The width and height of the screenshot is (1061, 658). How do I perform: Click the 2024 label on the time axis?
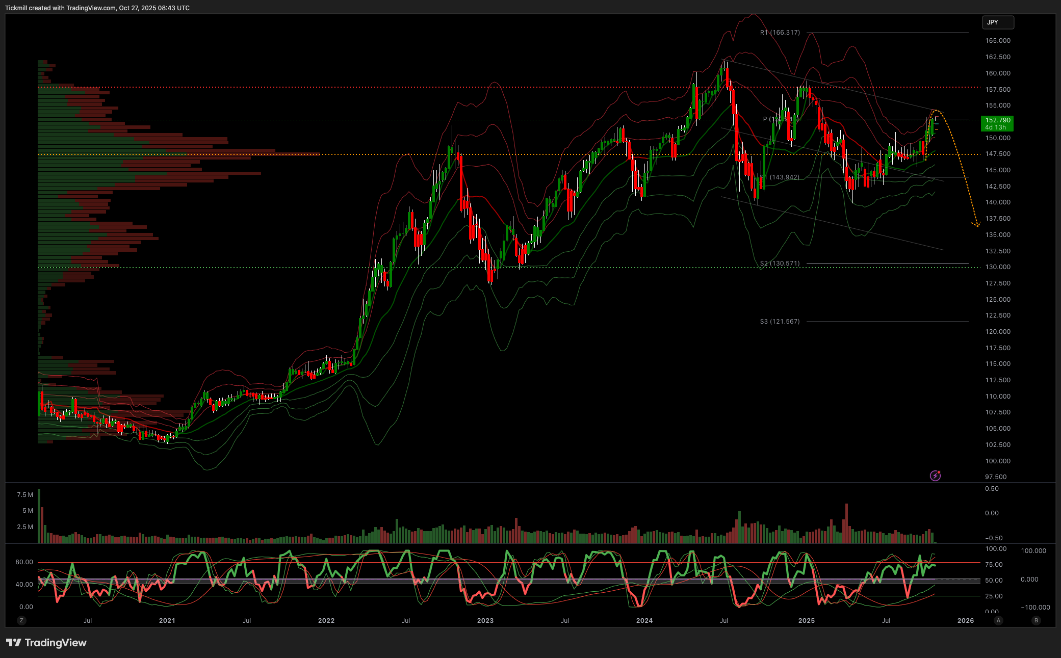644,620
